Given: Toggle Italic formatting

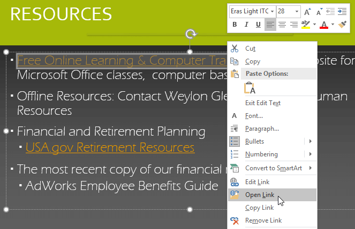Looking at the screenshot, I should pyautogui.click(x=246, y=25).
